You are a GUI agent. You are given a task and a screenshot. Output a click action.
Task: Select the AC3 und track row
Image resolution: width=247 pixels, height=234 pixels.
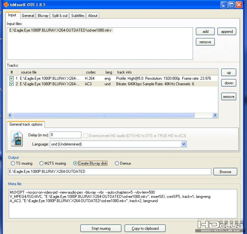113,84
